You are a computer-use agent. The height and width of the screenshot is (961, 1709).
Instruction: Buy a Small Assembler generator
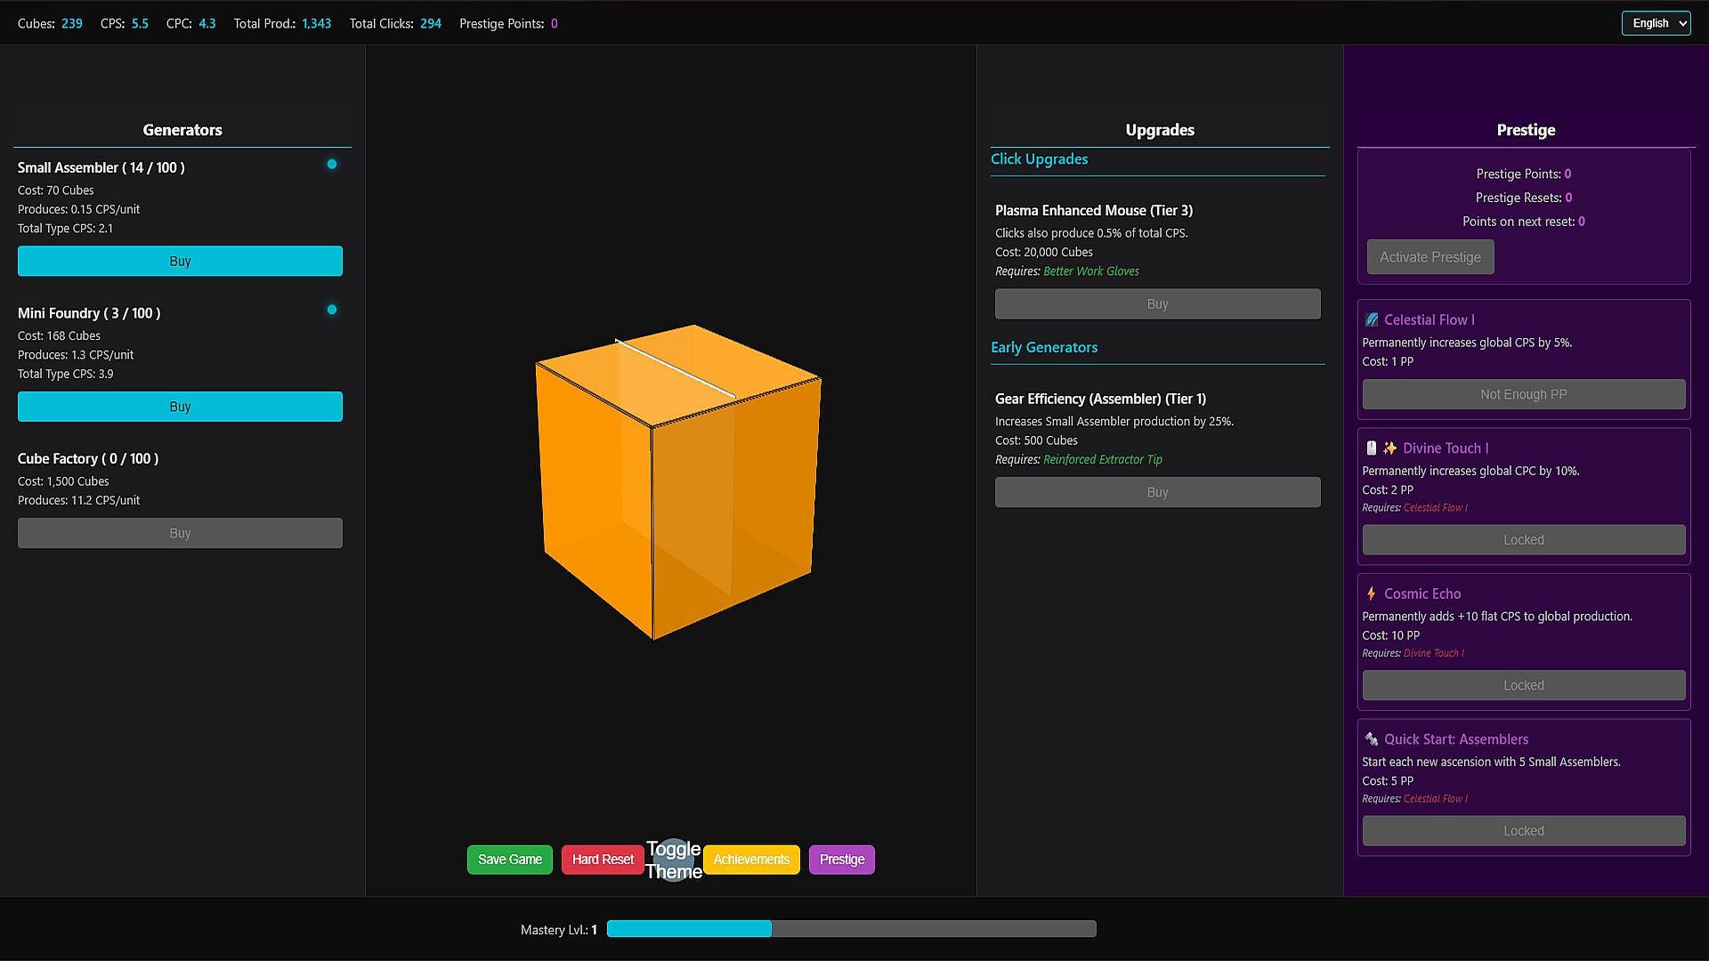(x=180, y=262)
